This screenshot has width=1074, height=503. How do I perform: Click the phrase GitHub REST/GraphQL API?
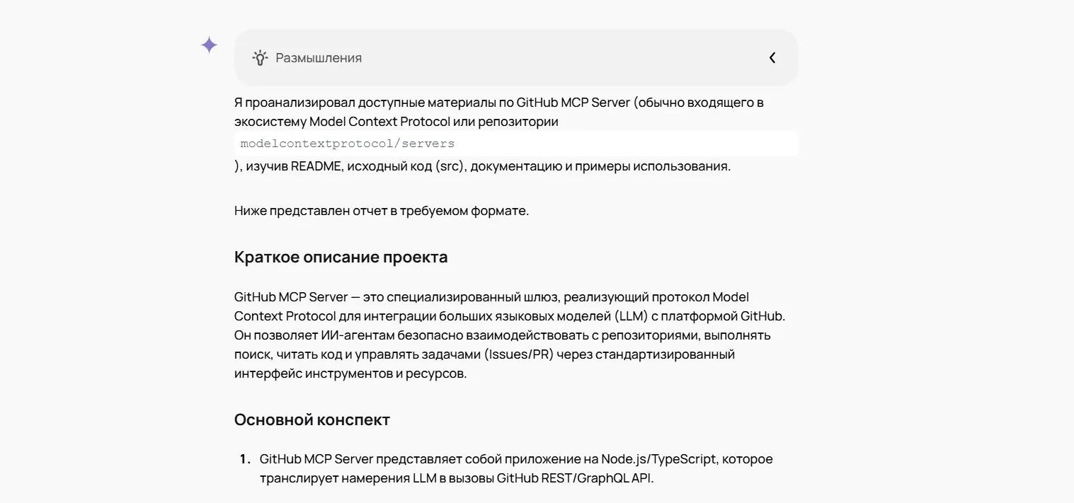click(574, 478)
